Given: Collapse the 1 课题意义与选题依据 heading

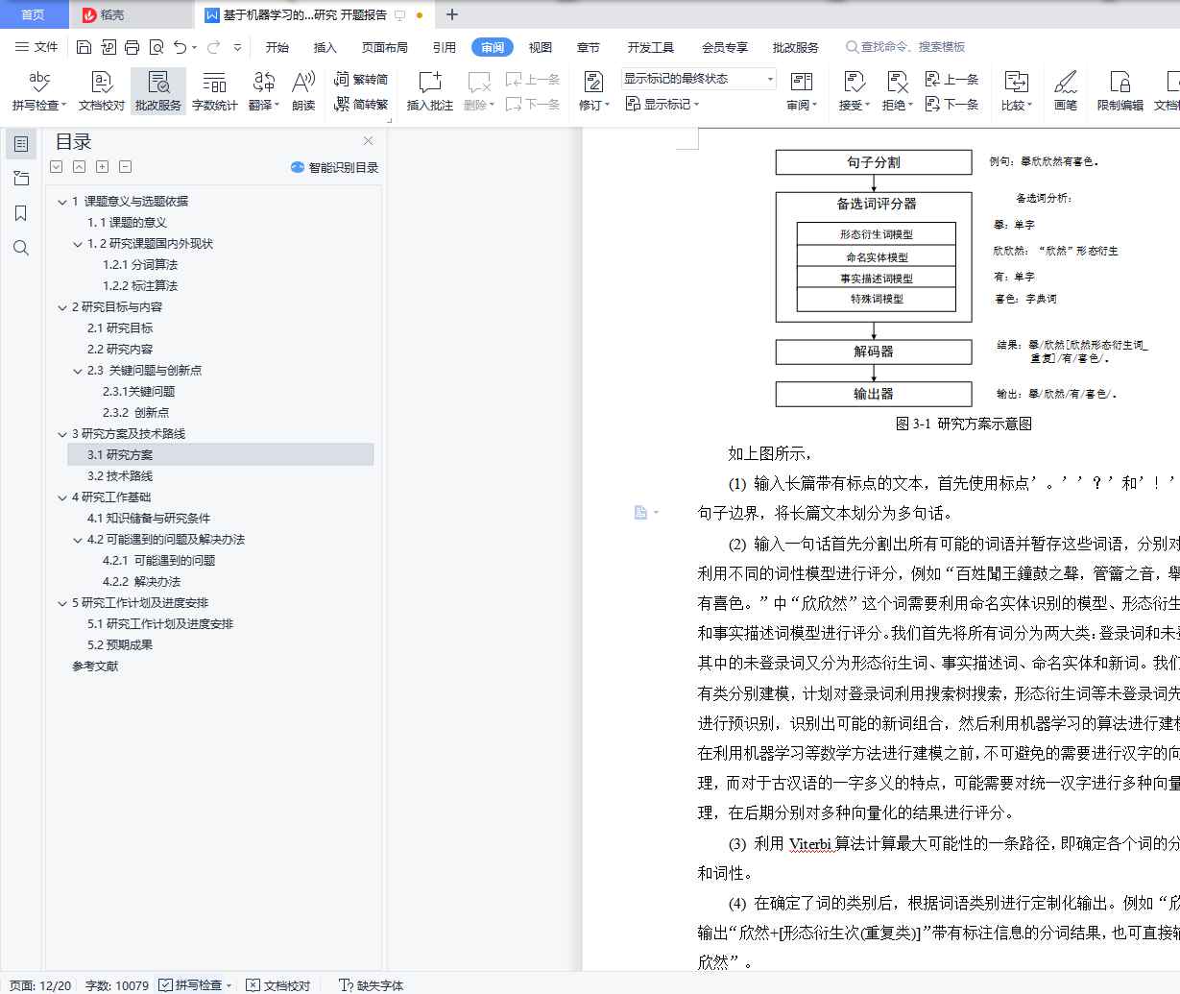Looking at the screenshot, I should [62, 202].
